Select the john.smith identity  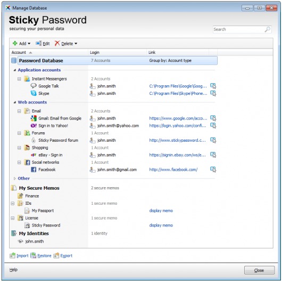[35, 241]
